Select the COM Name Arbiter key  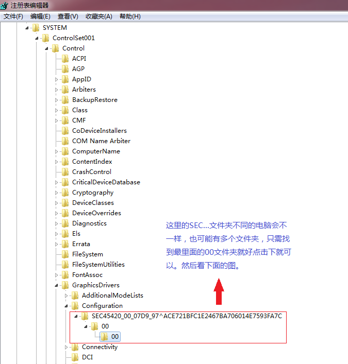click(101, 141)
